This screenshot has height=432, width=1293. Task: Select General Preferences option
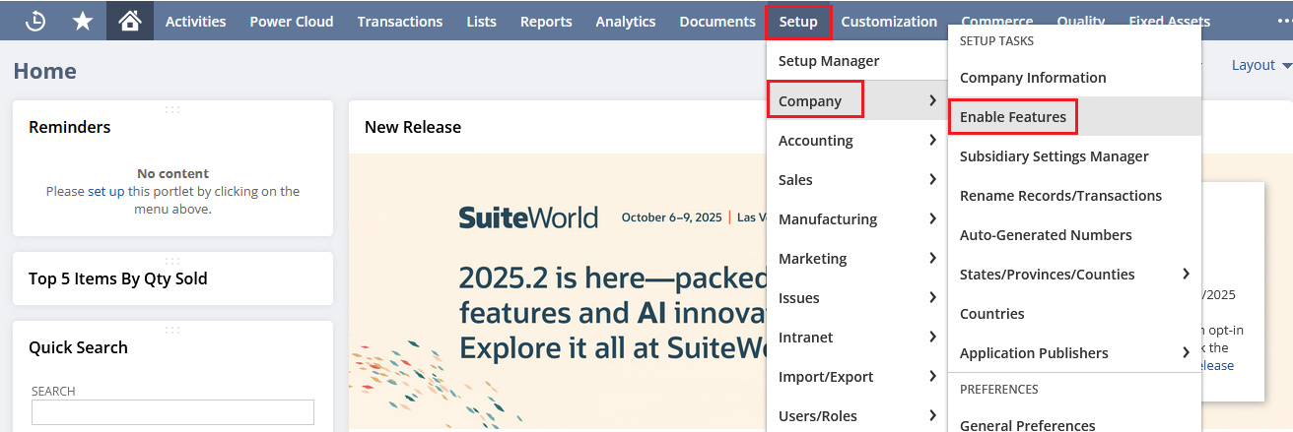[x=1027, y=425]
